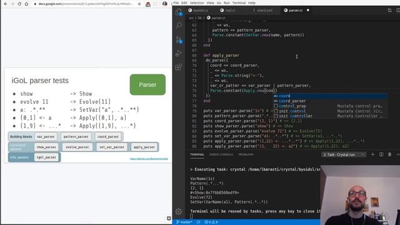The image size is (400, 225).
Task: Reload the Google Slides page
Action: tap(19, 4)
